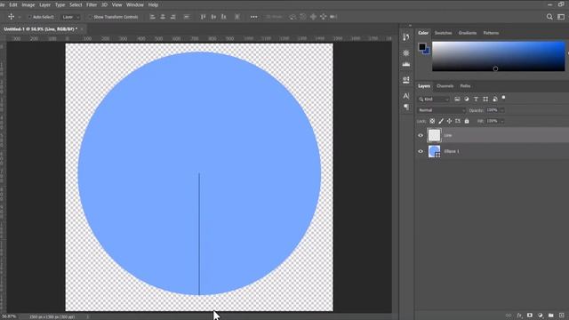This screenshot has height=320, width=569.
Task: Pick a color in the Color panel field
Action: tap(498, 56)
